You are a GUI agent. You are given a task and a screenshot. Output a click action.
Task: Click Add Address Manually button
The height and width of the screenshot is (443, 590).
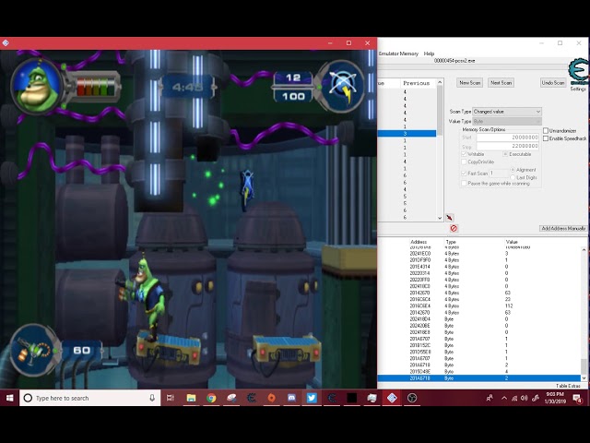pos(563,228)
